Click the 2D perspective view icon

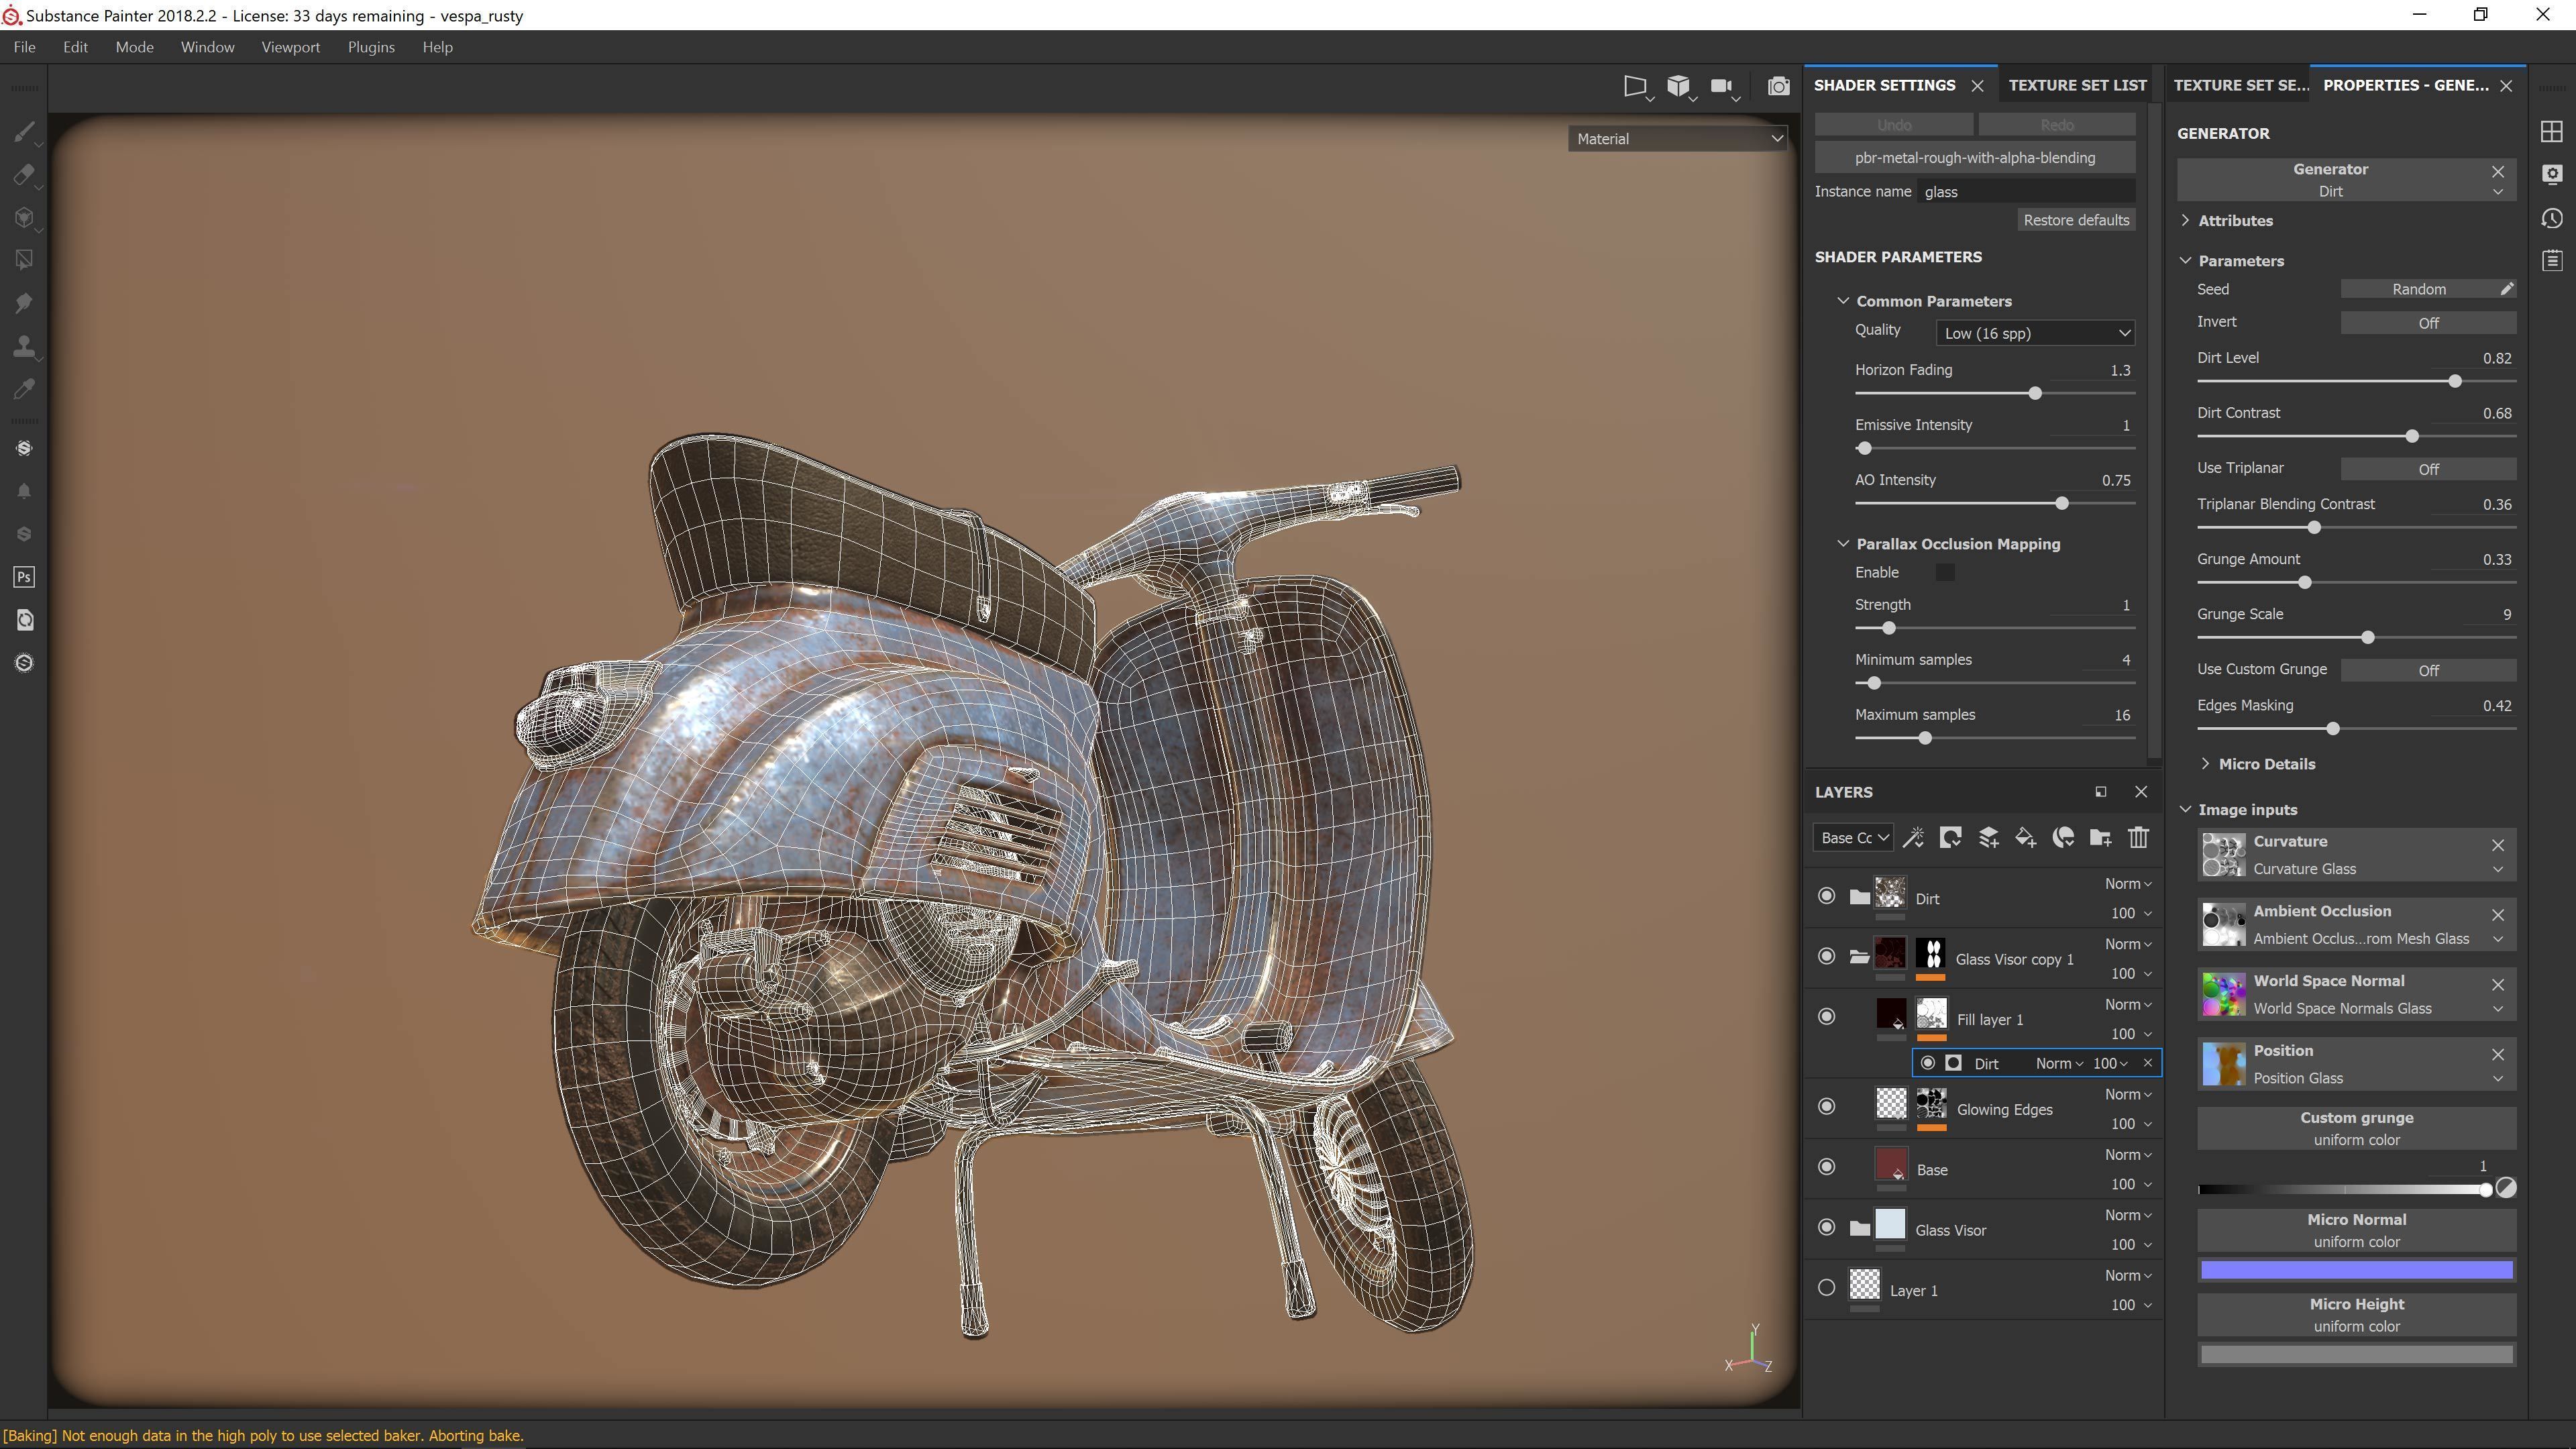tap(1635, 86)
